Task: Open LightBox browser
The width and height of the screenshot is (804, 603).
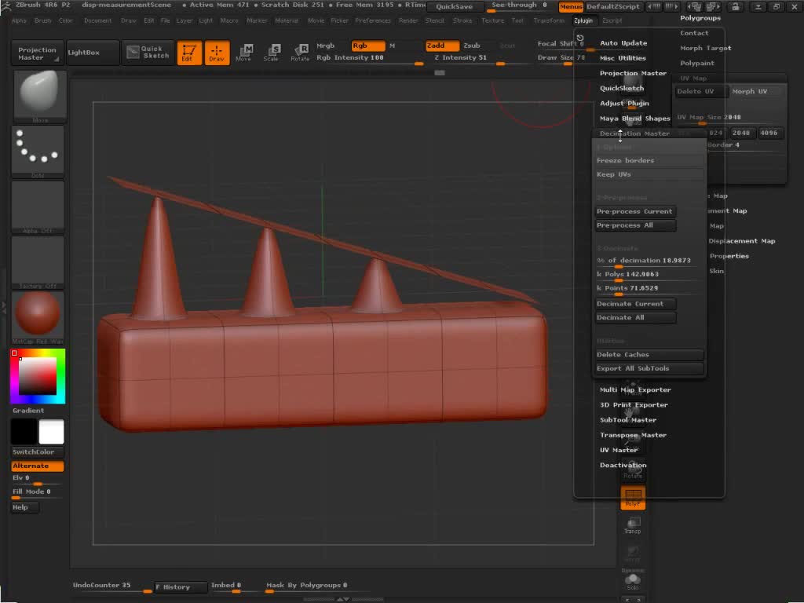Action: point(93,53)
